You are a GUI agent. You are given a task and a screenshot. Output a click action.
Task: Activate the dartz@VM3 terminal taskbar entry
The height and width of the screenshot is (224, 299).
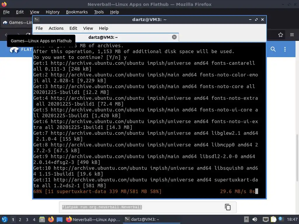point(152,219)
